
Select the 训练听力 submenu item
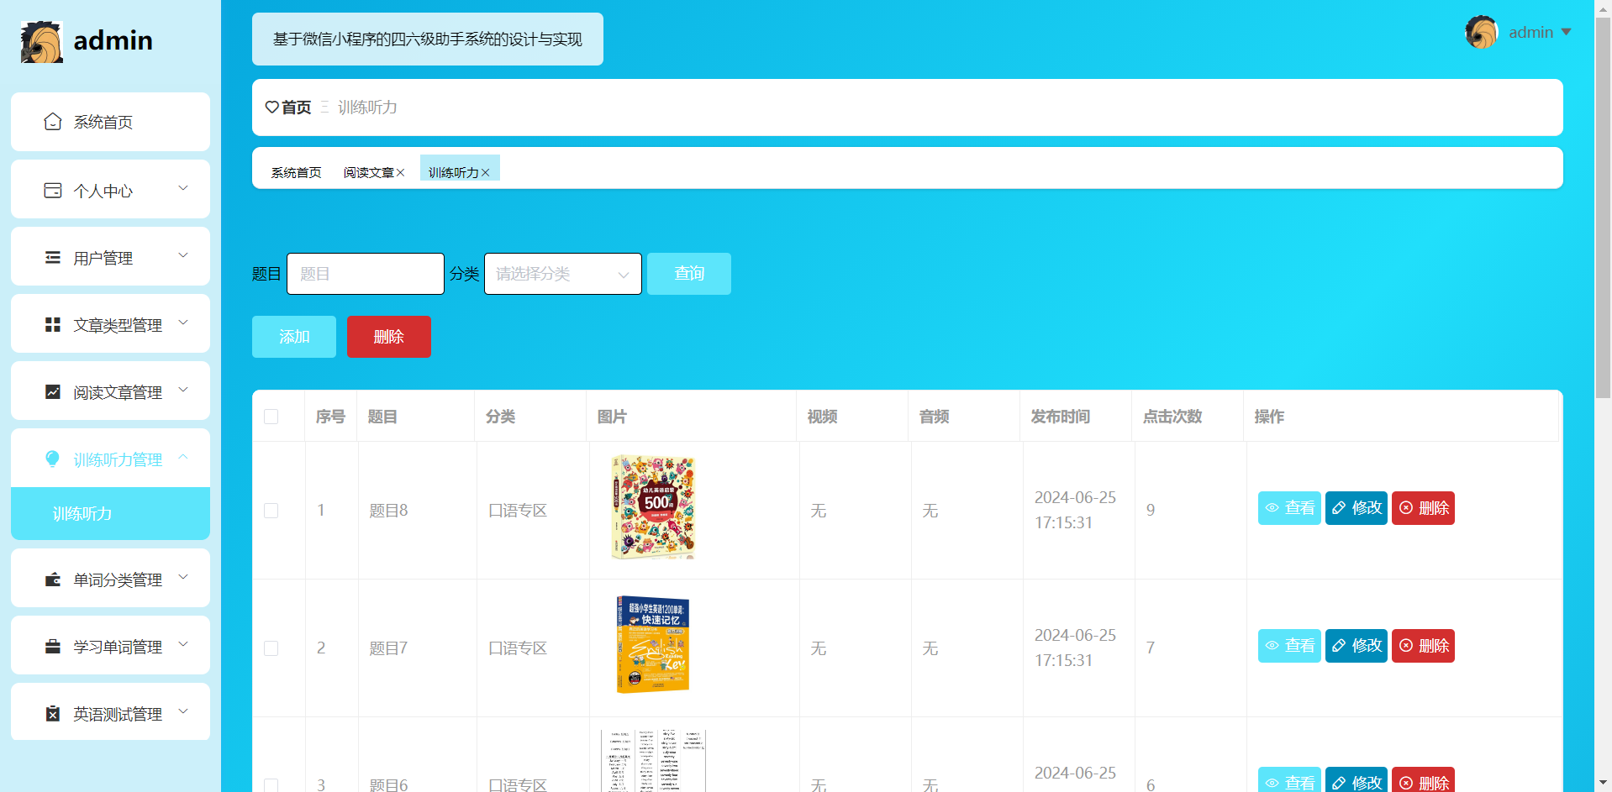[x=110, y=513]
